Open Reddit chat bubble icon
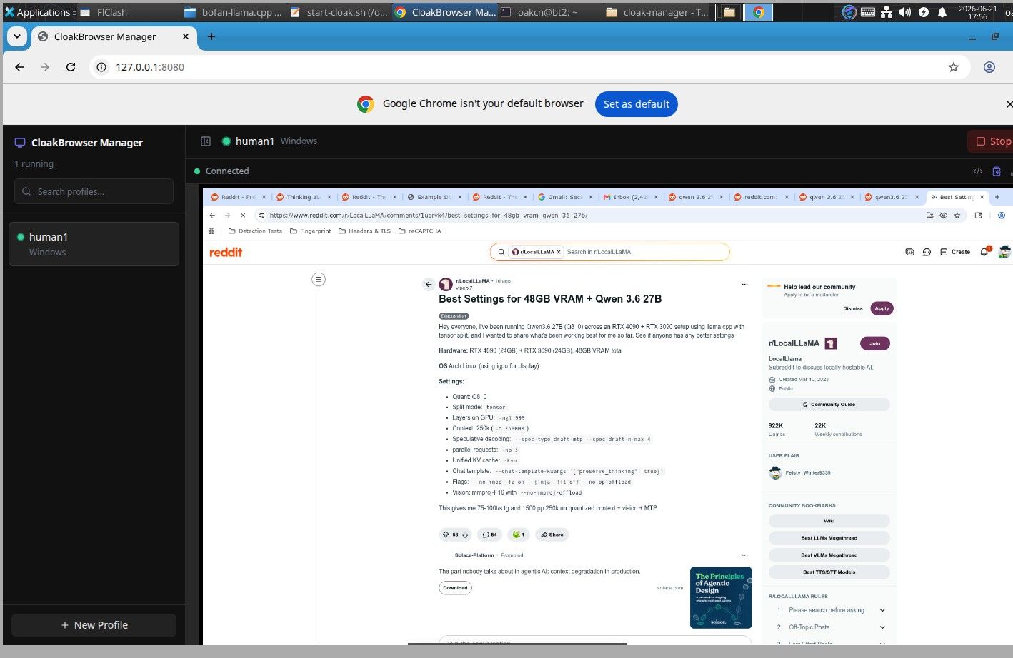Viewport: 1013px width, 658px height. [x=927, y=252]
